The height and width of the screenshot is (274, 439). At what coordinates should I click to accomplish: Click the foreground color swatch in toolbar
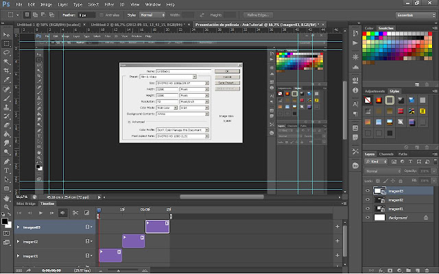(x=4, y=222)
